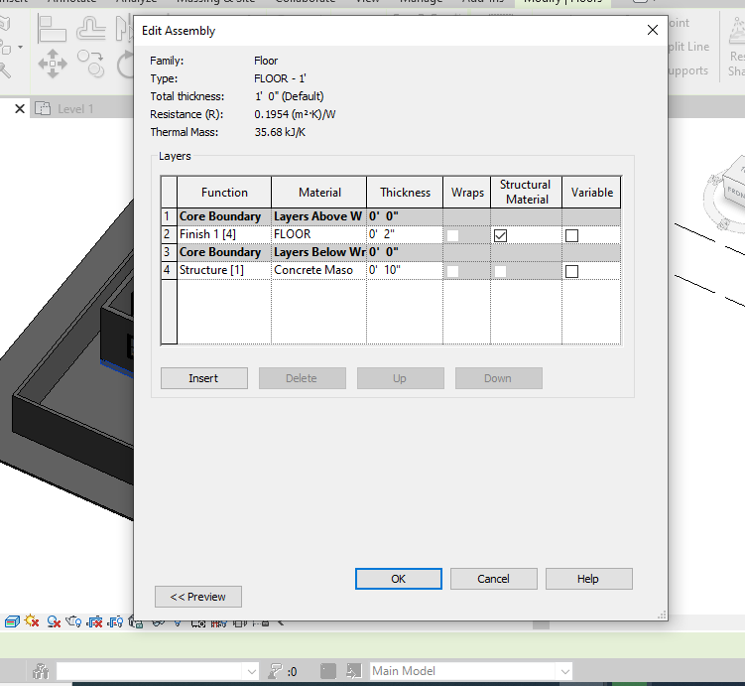Click the Design Options icon beside Main Model
Image resolution: width=745 pixels, height=686 pixels.
(353, 671)
